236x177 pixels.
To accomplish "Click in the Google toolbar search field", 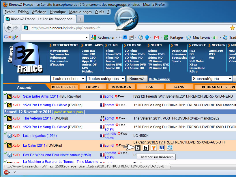I will click(55, 37).
